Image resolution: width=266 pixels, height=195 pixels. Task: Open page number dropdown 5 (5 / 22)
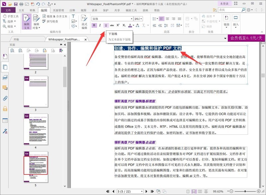tap(142, 191)
